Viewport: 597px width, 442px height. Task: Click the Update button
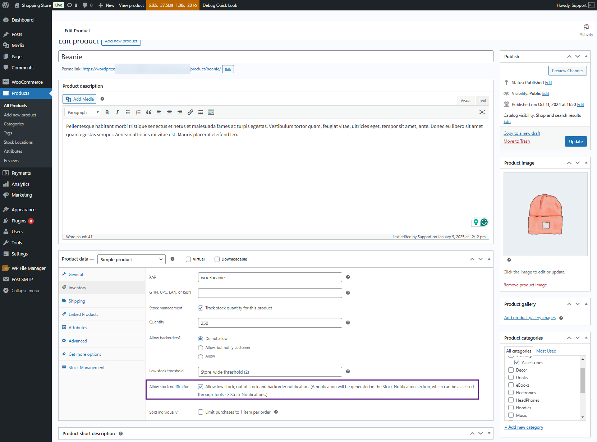[576, 142]
